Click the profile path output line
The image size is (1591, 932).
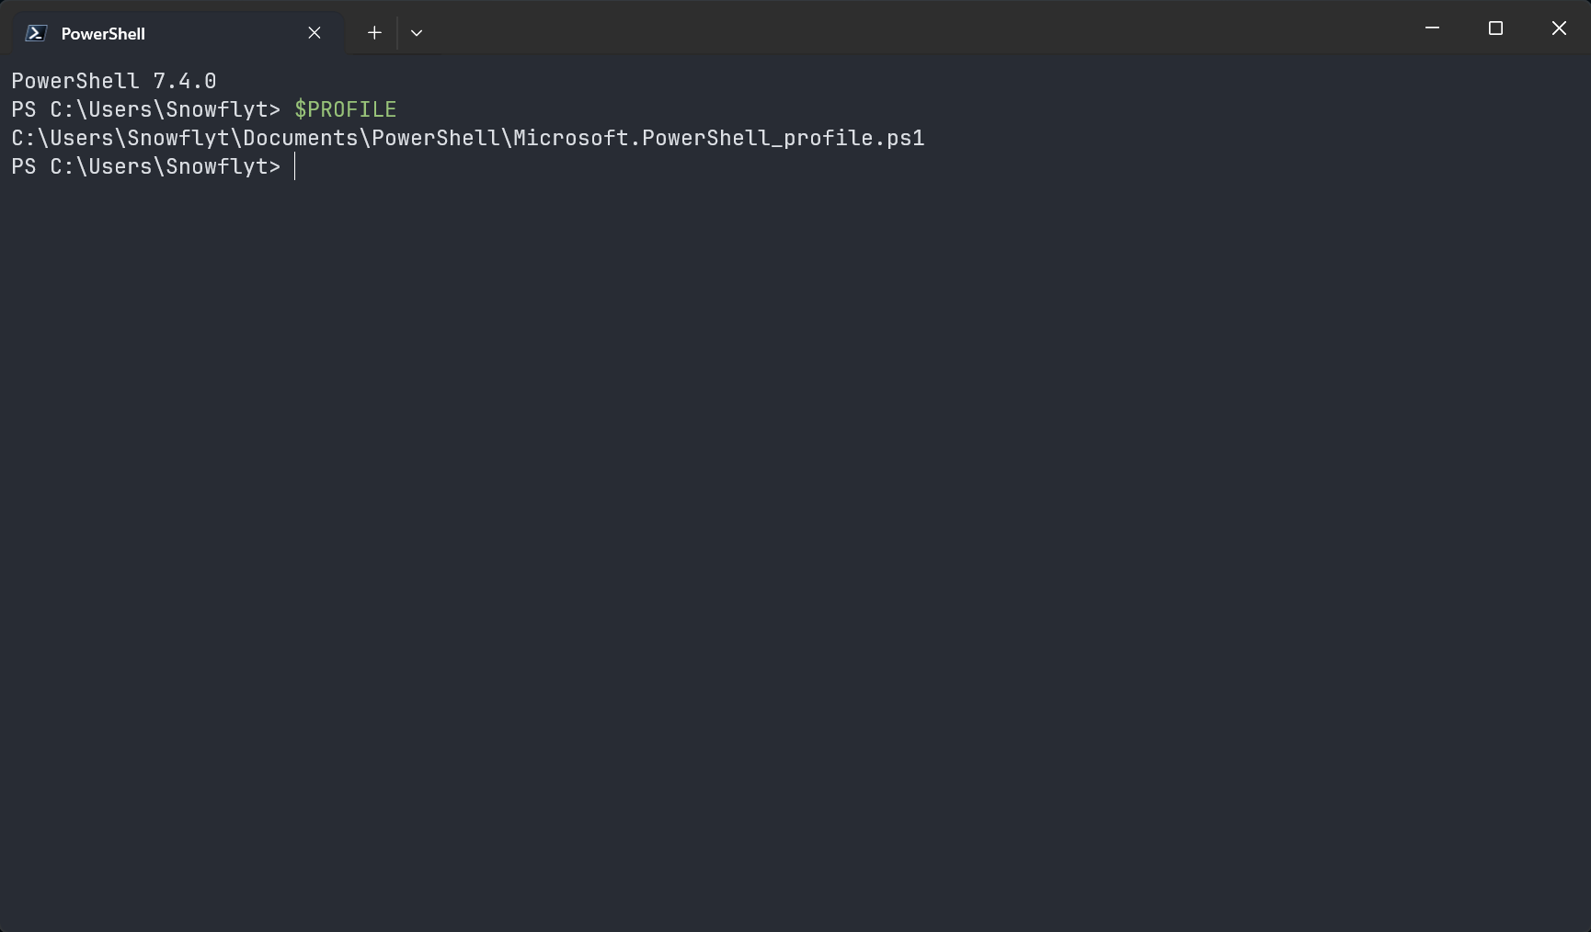coord(467,138)
